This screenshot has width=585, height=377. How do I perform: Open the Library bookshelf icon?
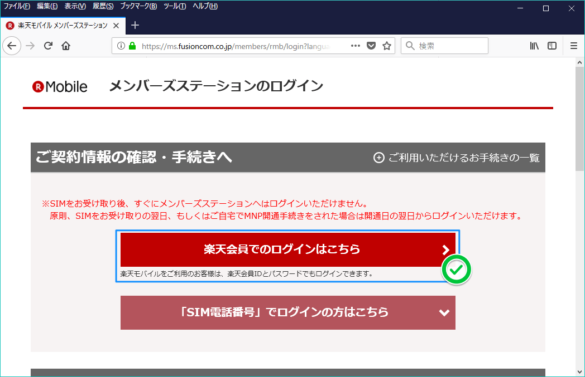[x=534, y=46]
